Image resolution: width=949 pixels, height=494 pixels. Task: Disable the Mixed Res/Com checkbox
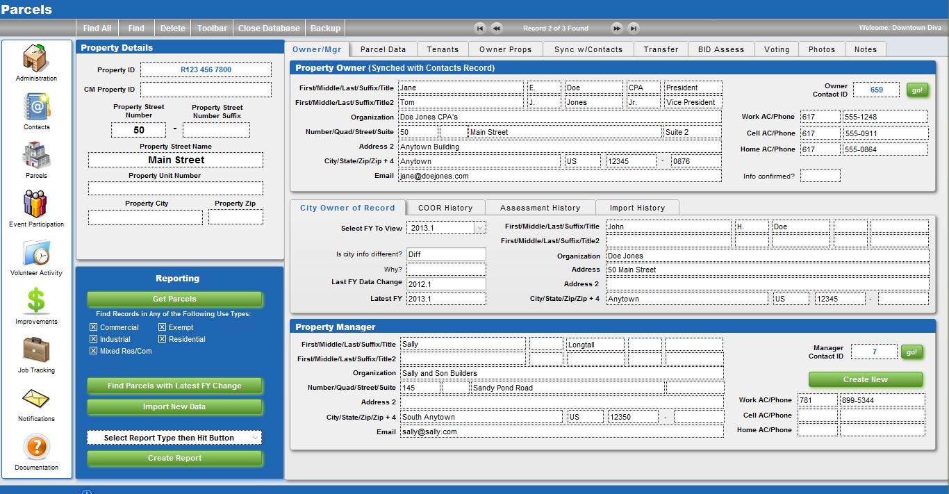(94, 351)
